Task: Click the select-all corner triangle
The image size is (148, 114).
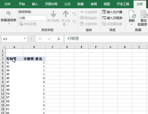Action: pos(4,47)
